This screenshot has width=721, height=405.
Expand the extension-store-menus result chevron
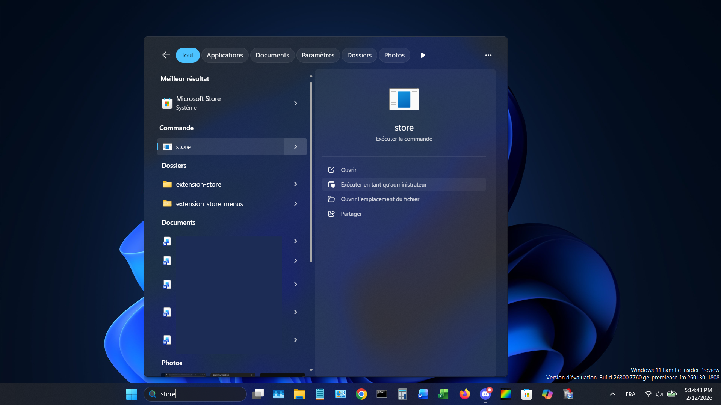[296, 203]
